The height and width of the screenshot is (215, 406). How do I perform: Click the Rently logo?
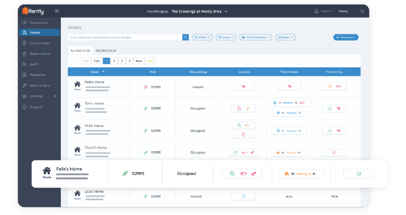[32, 11]
